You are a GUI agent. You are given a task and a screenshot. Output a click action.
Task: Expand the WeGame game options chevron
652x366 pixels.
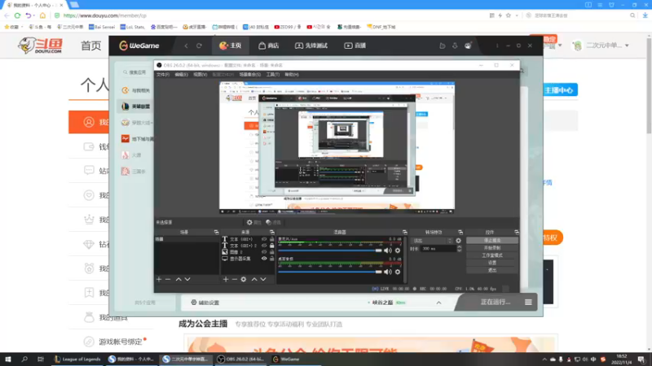pos(438,303)
